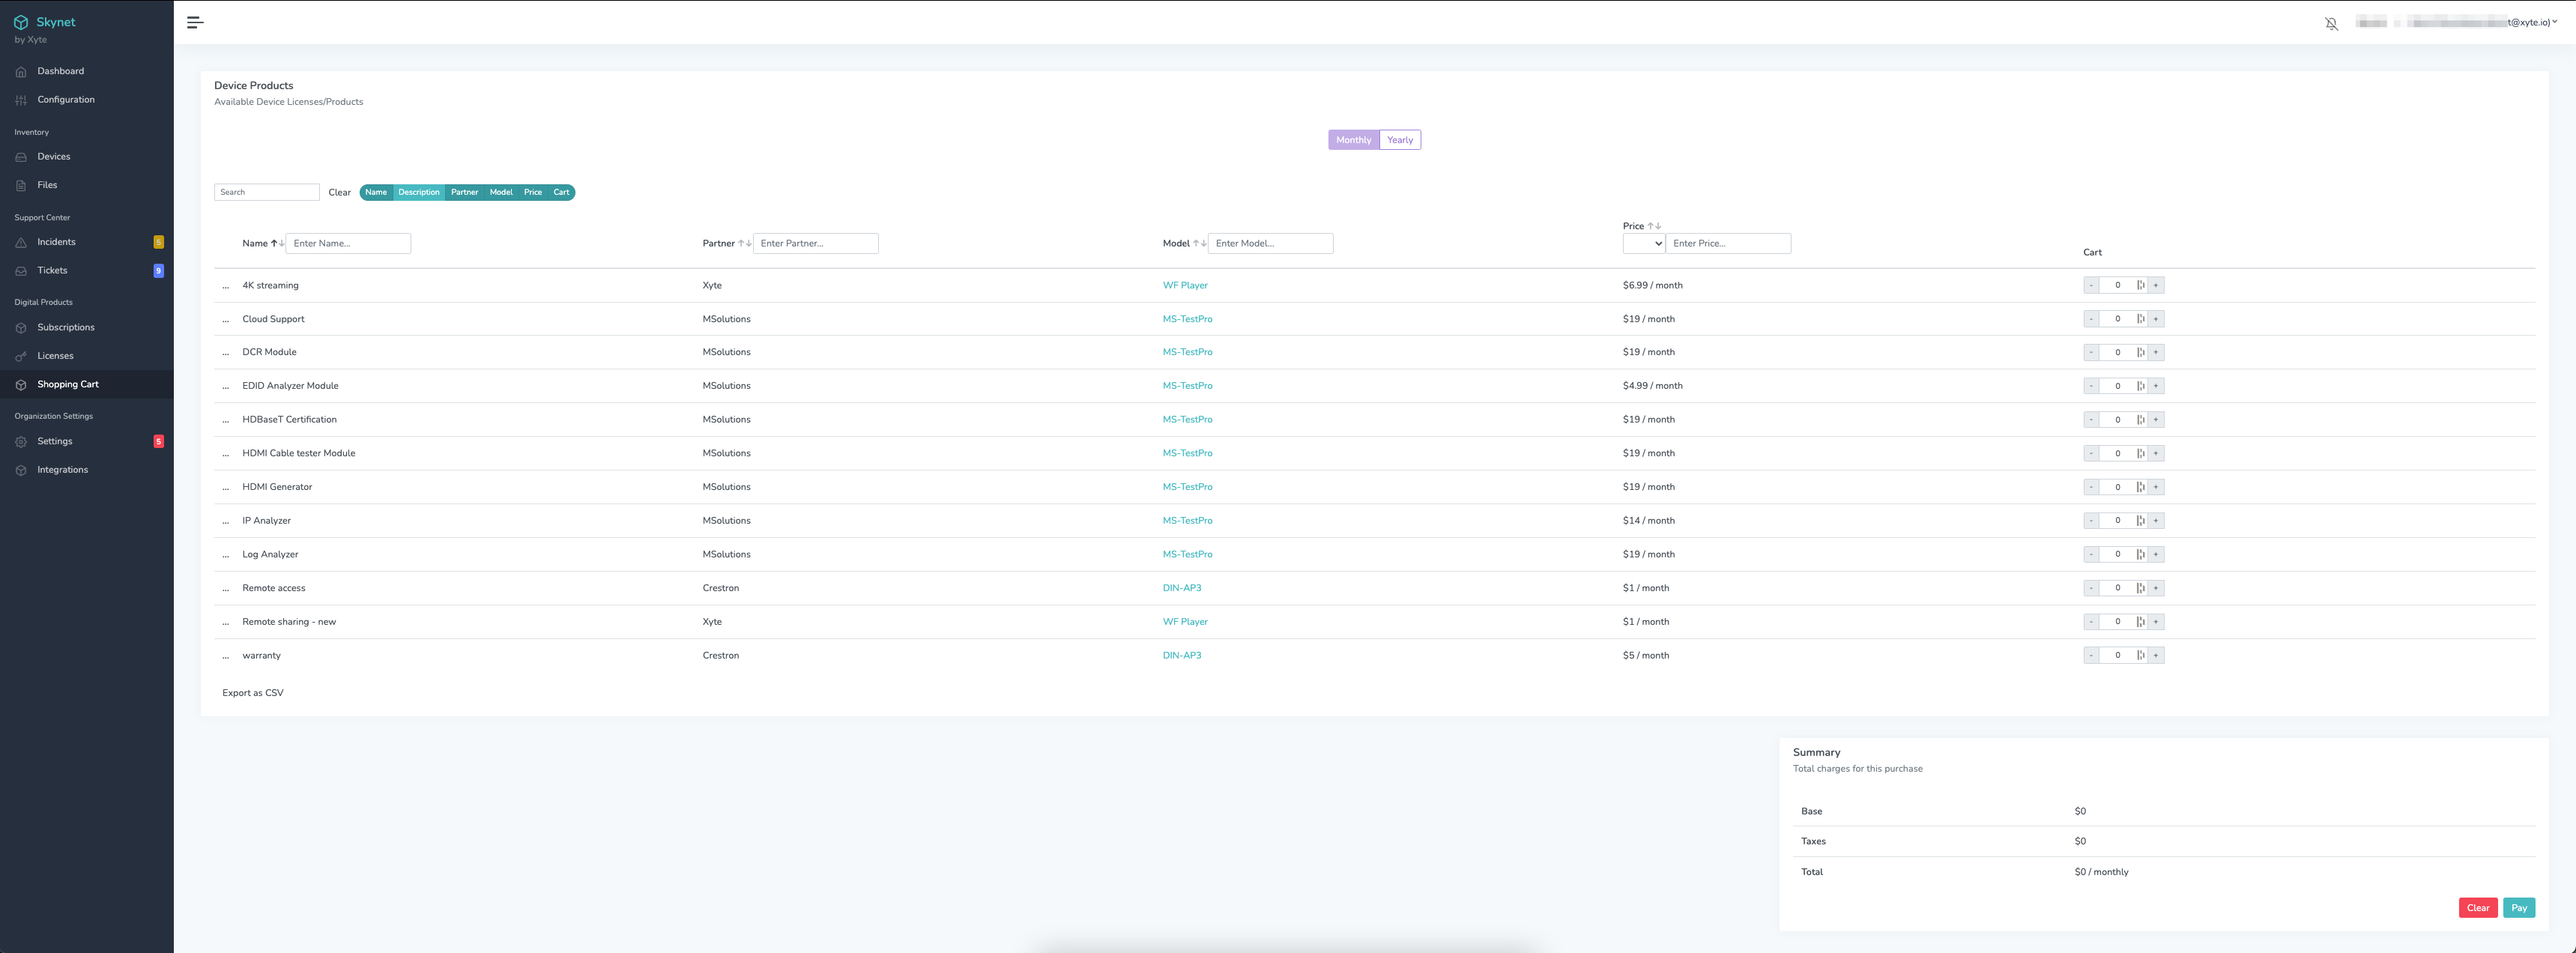This screenshot has width=2576, height=953.
Task: Open Integrations in the sidebar
Action: (62, 470)
